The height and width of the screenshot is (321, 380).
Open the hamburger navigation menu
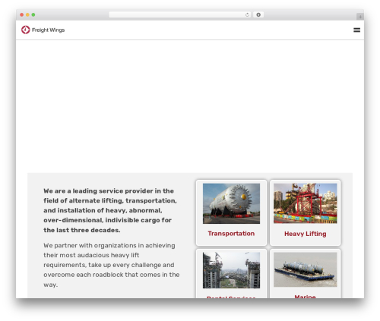point(356,30)
